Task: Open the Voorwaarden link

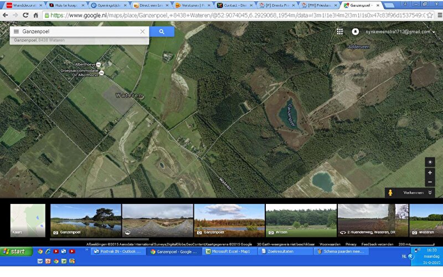Action: click(329, 244)
